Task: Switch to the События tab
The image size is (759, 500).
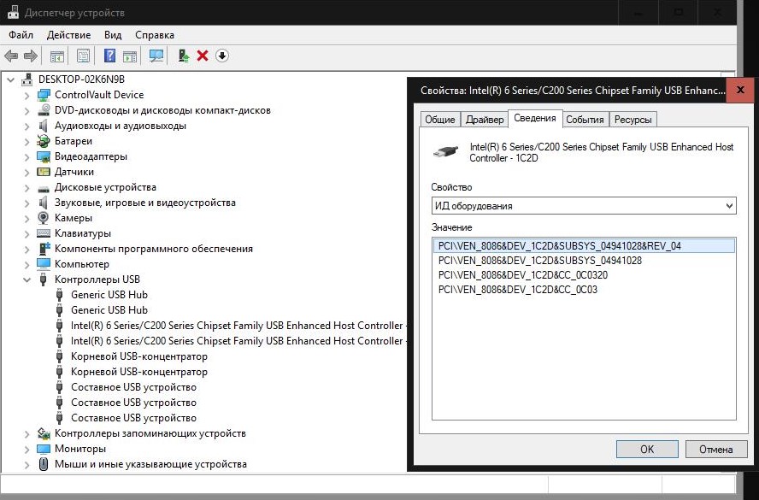Action: pos(585,120)
